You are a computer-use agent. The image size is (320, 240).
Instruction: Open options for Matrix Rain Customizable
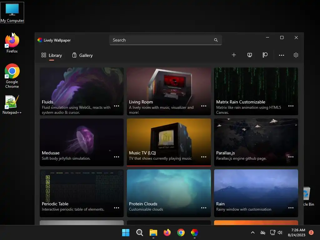pos(291,106)
